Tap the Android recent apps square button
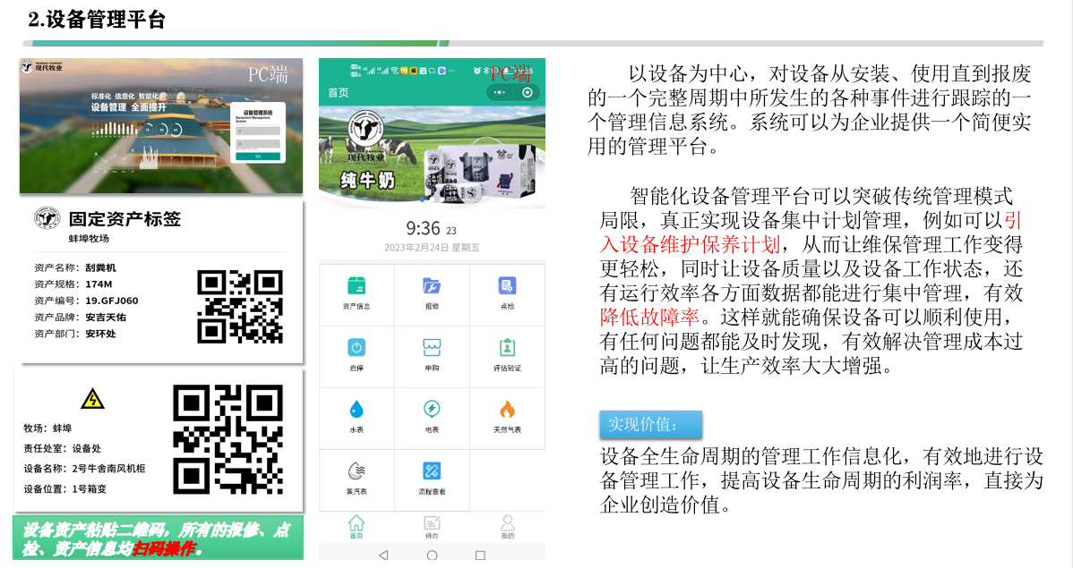Image resolution: width=1073 pixels, height=568 pixels. pos(480,555)
